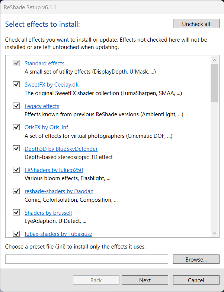Uncheck the SweetFX by CeeJay.dk checkbox
This screenshot has height=292, width=224.
pos(16,84)
